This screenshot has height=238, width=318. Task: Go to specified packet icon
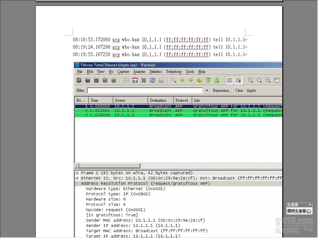[200, 80]
